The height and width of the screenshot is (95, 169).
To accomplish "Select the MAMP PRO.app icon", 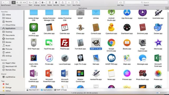I will 111,58.
